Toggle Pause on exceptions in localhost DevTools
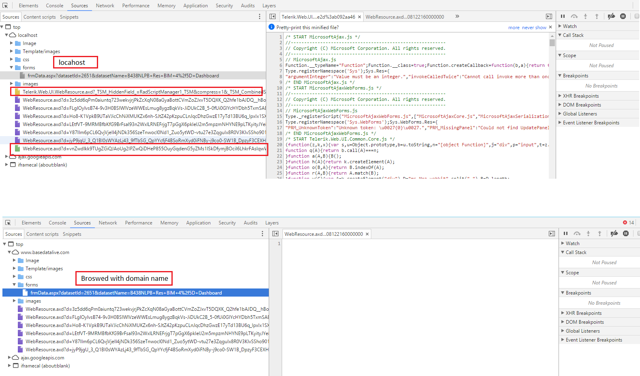 click(x=623, y=16)
